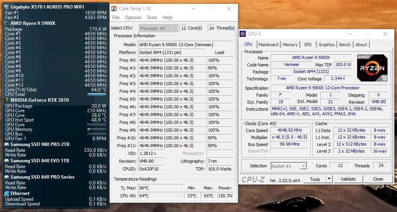Click the GPU Memory usage bar
This screenshot has width=397, height=212.
(97, 129)
